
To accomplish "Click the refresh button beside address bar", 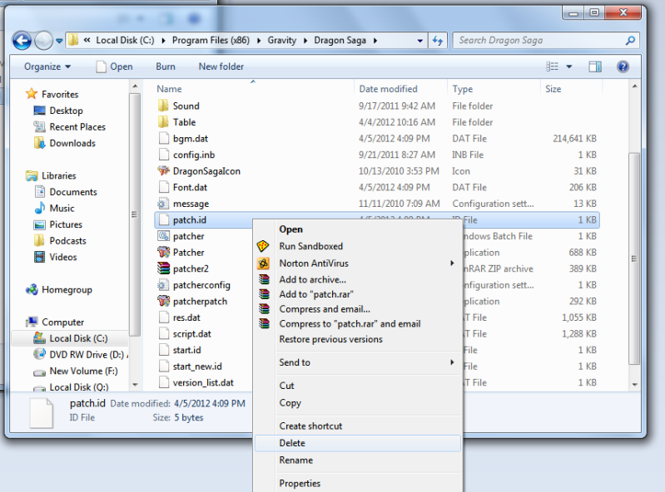I will [437, 41].
